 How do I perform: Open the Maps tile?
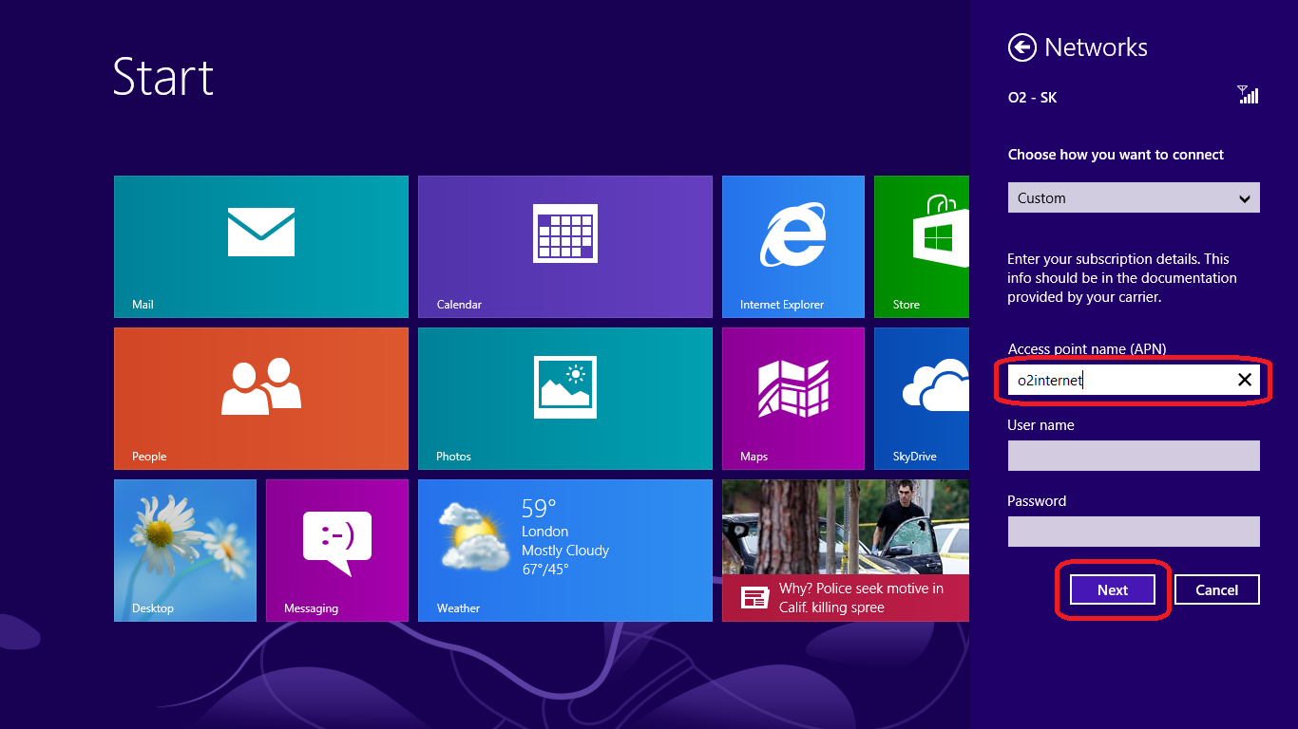click(792, 398)
